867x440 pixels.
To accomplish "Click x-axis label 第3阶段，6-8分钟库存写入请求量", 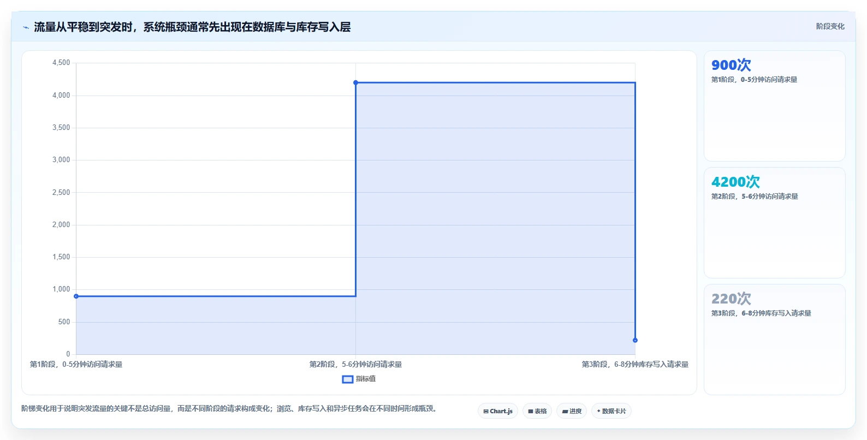I will pos(635,364).
